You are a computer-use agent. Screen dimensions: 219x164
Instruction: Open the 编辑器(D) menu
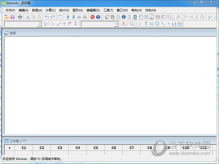coord(93,10)
